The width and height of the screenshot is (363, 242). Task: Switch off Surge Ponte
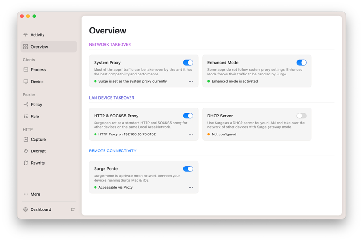[188, 169]
